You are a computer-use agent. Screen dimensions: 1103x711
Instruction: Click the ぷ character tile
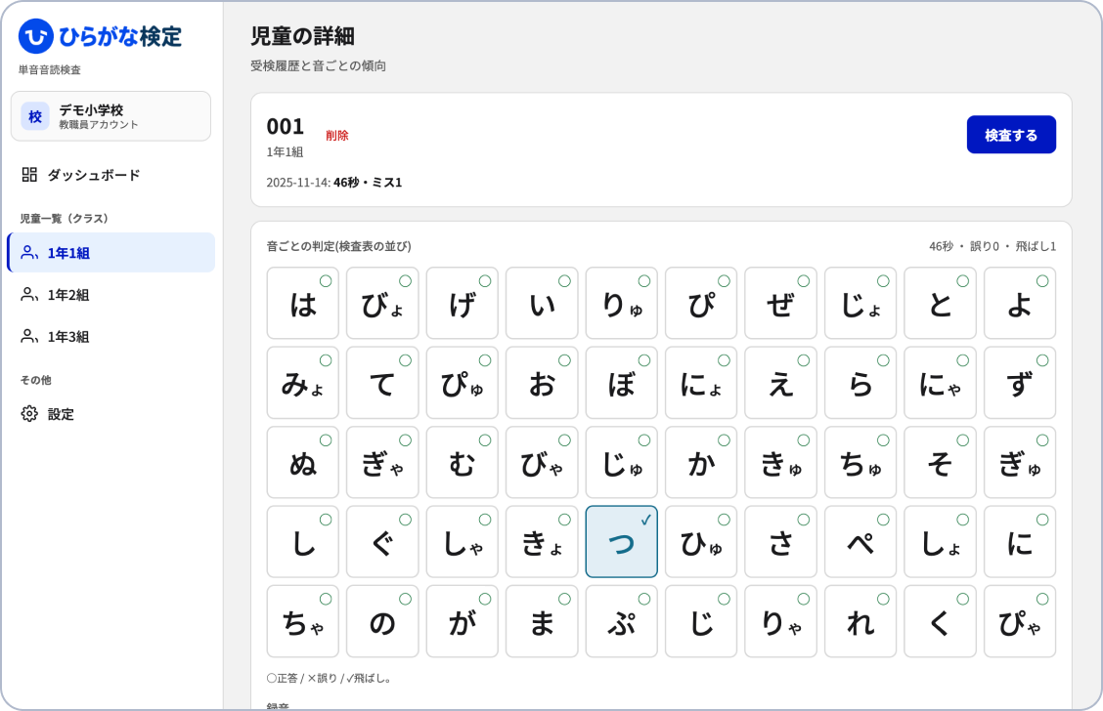(621, 621)
